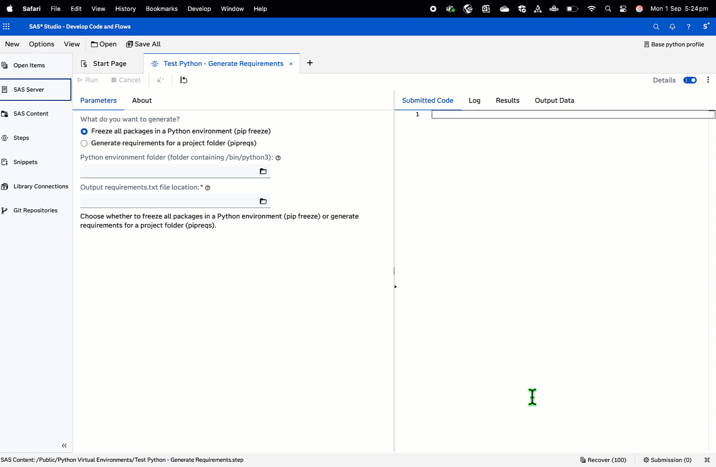Show info for Python environment folder
716x467 pixels.
coord(278,158)
